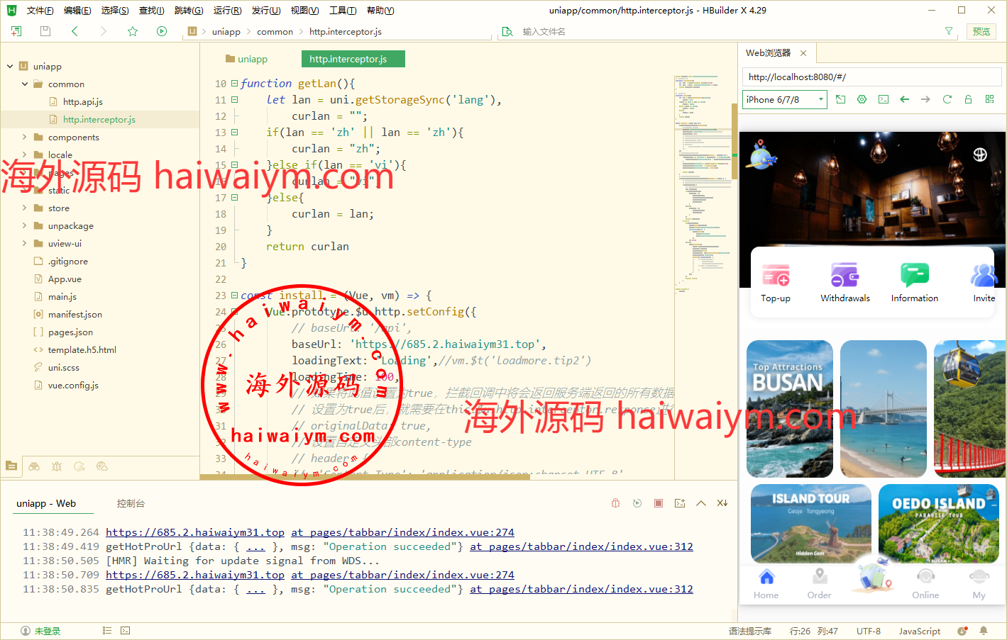Click the localhost:8080 URL address field

click(871, 77)
